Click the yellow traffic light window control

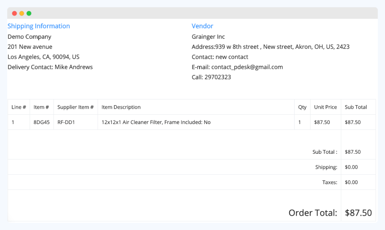tap(21, 13)
